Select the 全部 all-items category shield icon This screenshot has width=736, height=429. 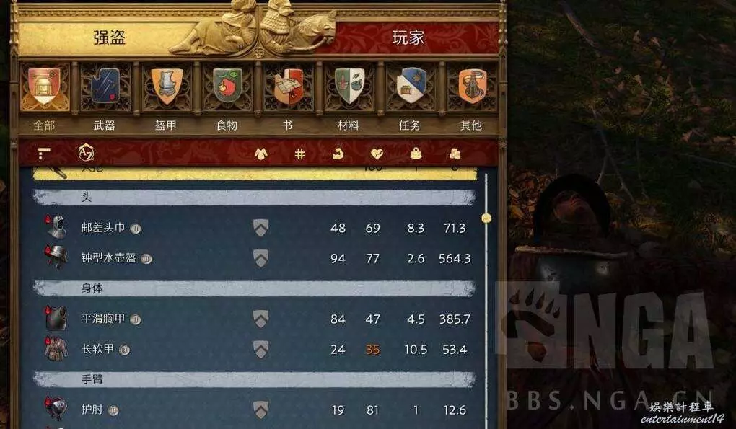point(44,87)
